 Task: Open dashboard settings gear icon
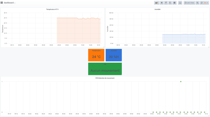coord(175,3)
